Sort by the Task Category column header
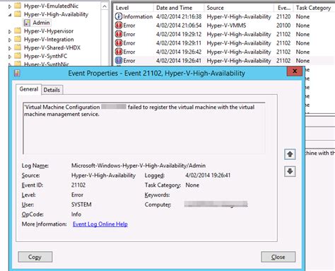 click(x=315, y=8)
